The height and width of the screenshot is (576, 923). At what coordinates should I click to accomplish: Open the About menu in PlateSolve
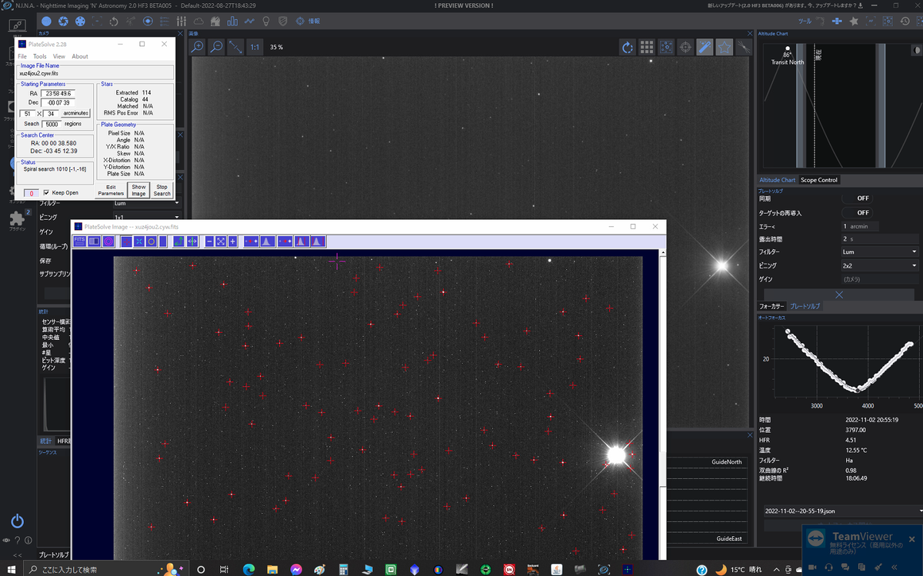(80, 56)
